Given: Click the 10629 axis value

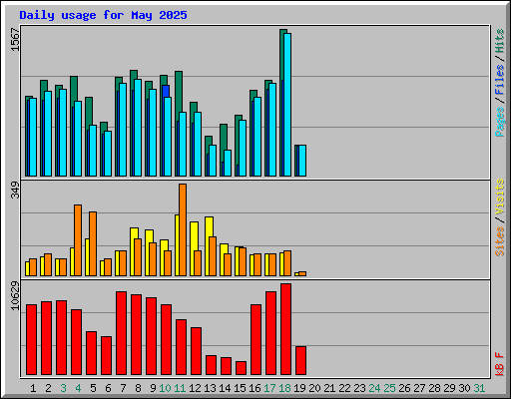Looking at the screenshot, I should click(x=15, y=295).
